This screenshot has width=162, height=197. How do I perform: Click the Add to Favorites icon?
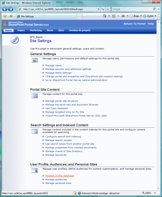(x=11, y=16)
